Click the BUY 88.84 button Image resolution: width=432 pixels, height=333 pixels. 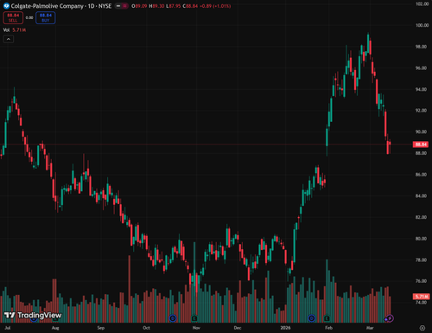[x=46, y=18]
